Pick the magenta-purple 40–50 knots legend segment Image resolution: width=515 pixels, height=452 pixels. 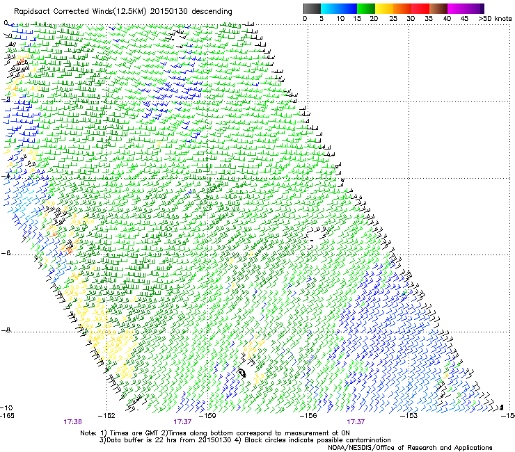pos(466,8)
